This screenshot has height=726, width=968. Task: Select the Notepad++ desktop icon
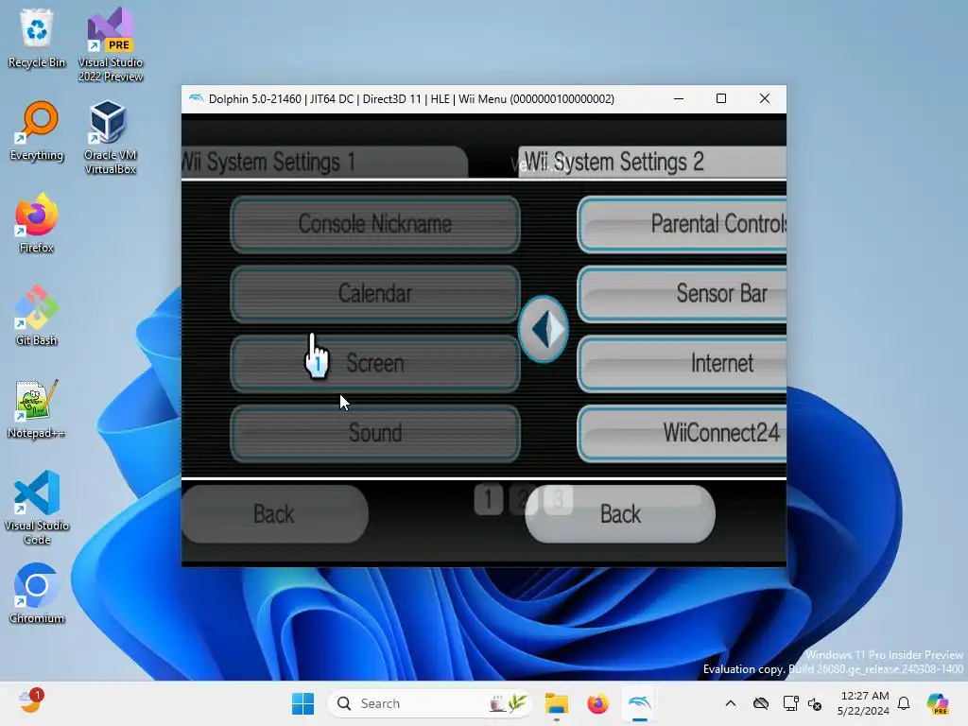[37, 408]
